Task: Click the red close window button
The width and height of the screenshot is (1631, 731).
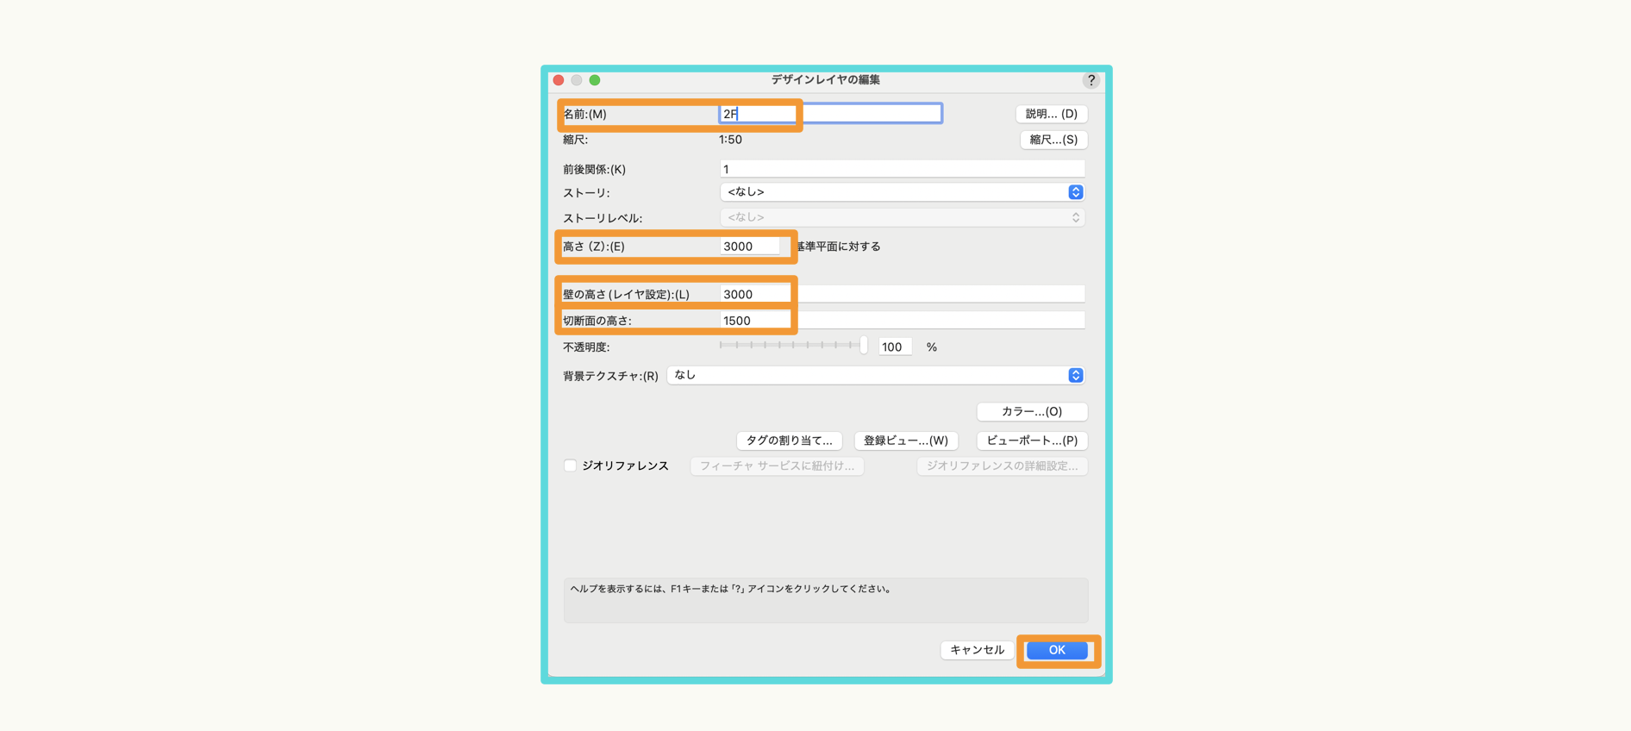Action: [559, 80]
